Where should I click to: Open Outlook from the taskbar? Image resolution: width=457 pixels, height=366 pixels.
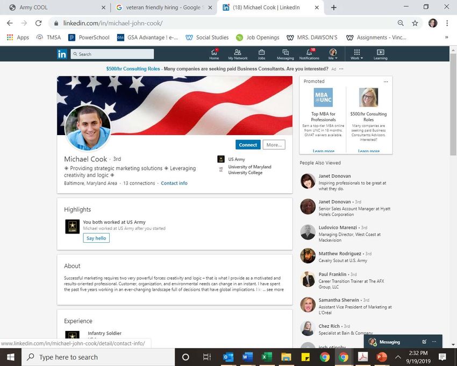[228, 357]
